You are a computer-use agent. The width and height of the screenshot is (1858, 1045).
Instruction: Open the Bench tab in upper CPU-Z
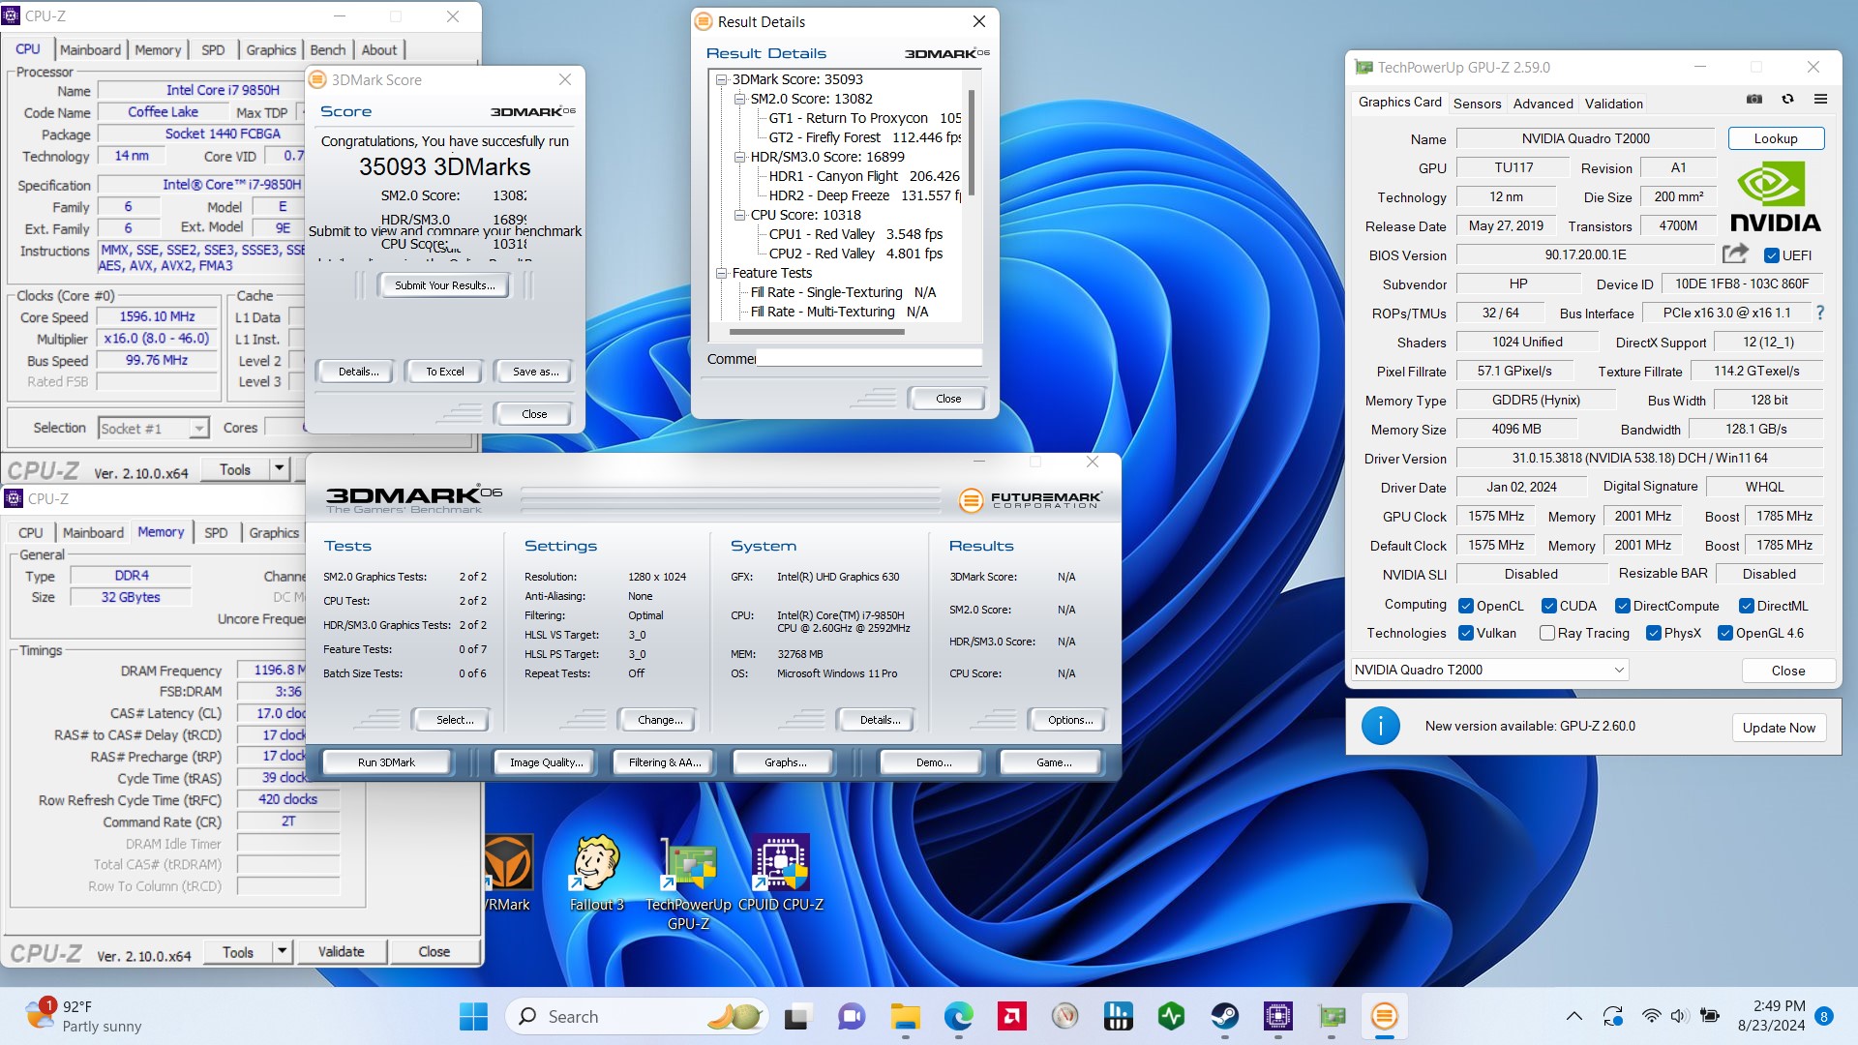pyautogui.click(x=327, y=50)
